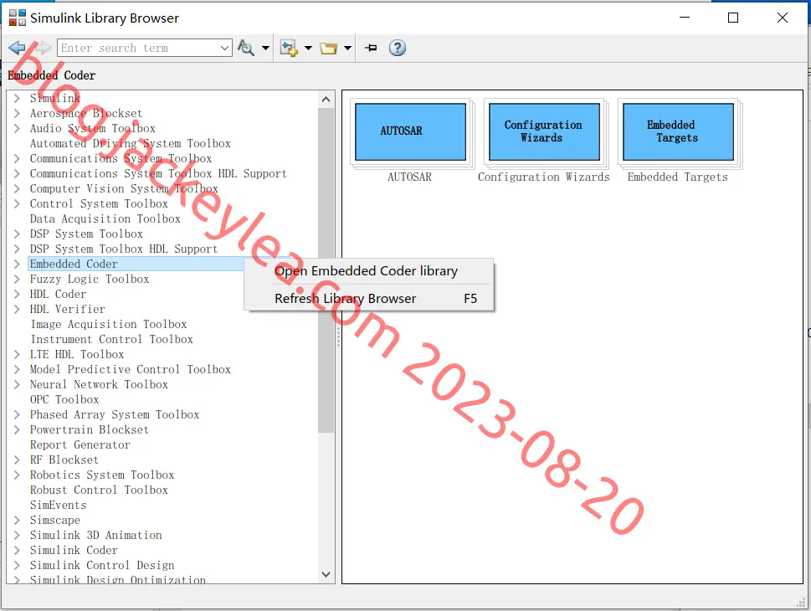Minimize the Simulink Library Browser window
This screenshot has height=611, width=811.
click(685, 18)
